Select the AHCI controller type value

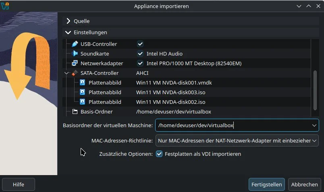(x=142, y=73)
